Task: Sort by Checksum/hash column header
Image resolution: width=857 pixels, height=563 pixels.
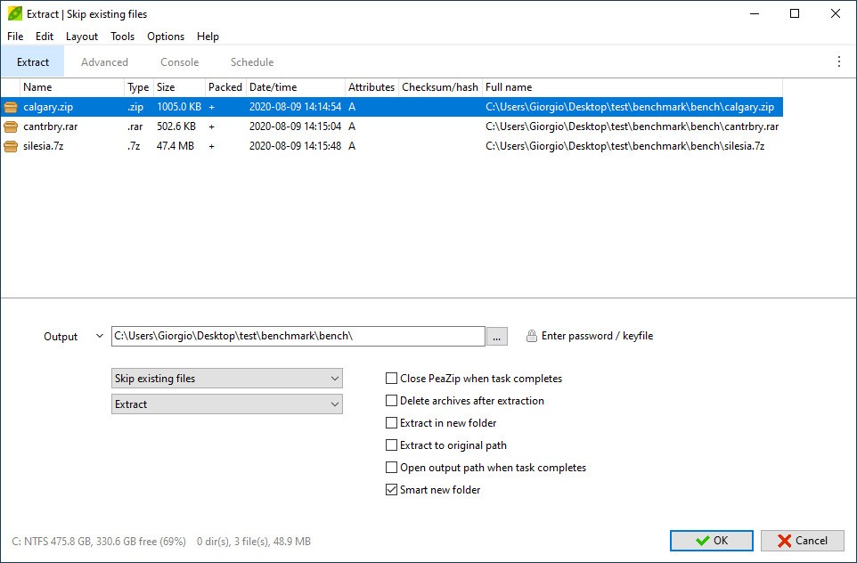Action: point(440,87)
